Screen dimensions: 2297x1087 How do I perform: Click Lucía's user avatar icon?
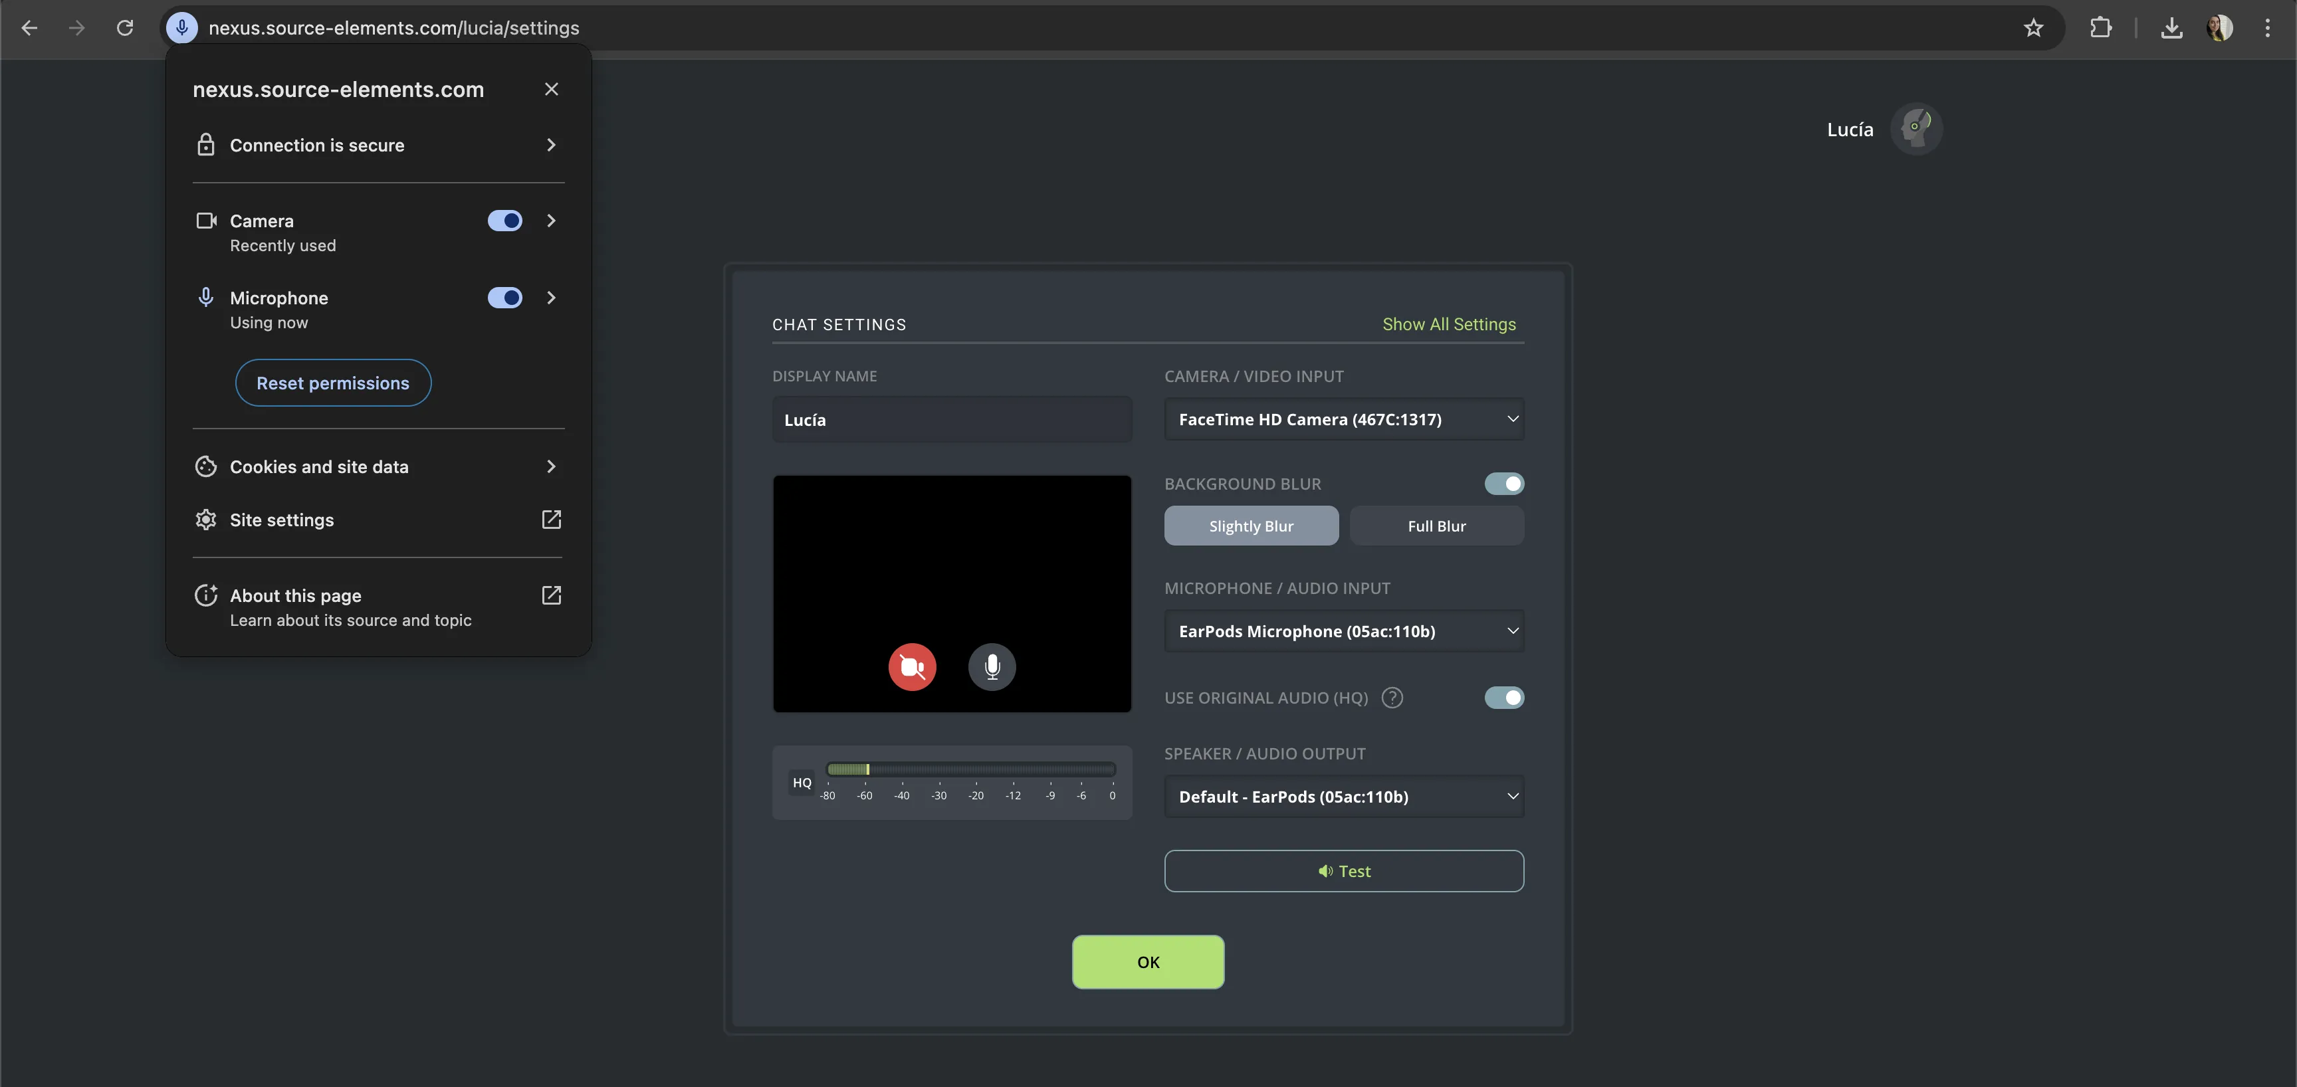pos(1916,130)
